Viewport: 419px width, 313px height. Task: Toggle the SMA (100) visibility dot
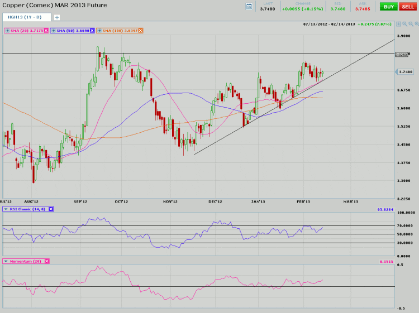tap(98, 30)
